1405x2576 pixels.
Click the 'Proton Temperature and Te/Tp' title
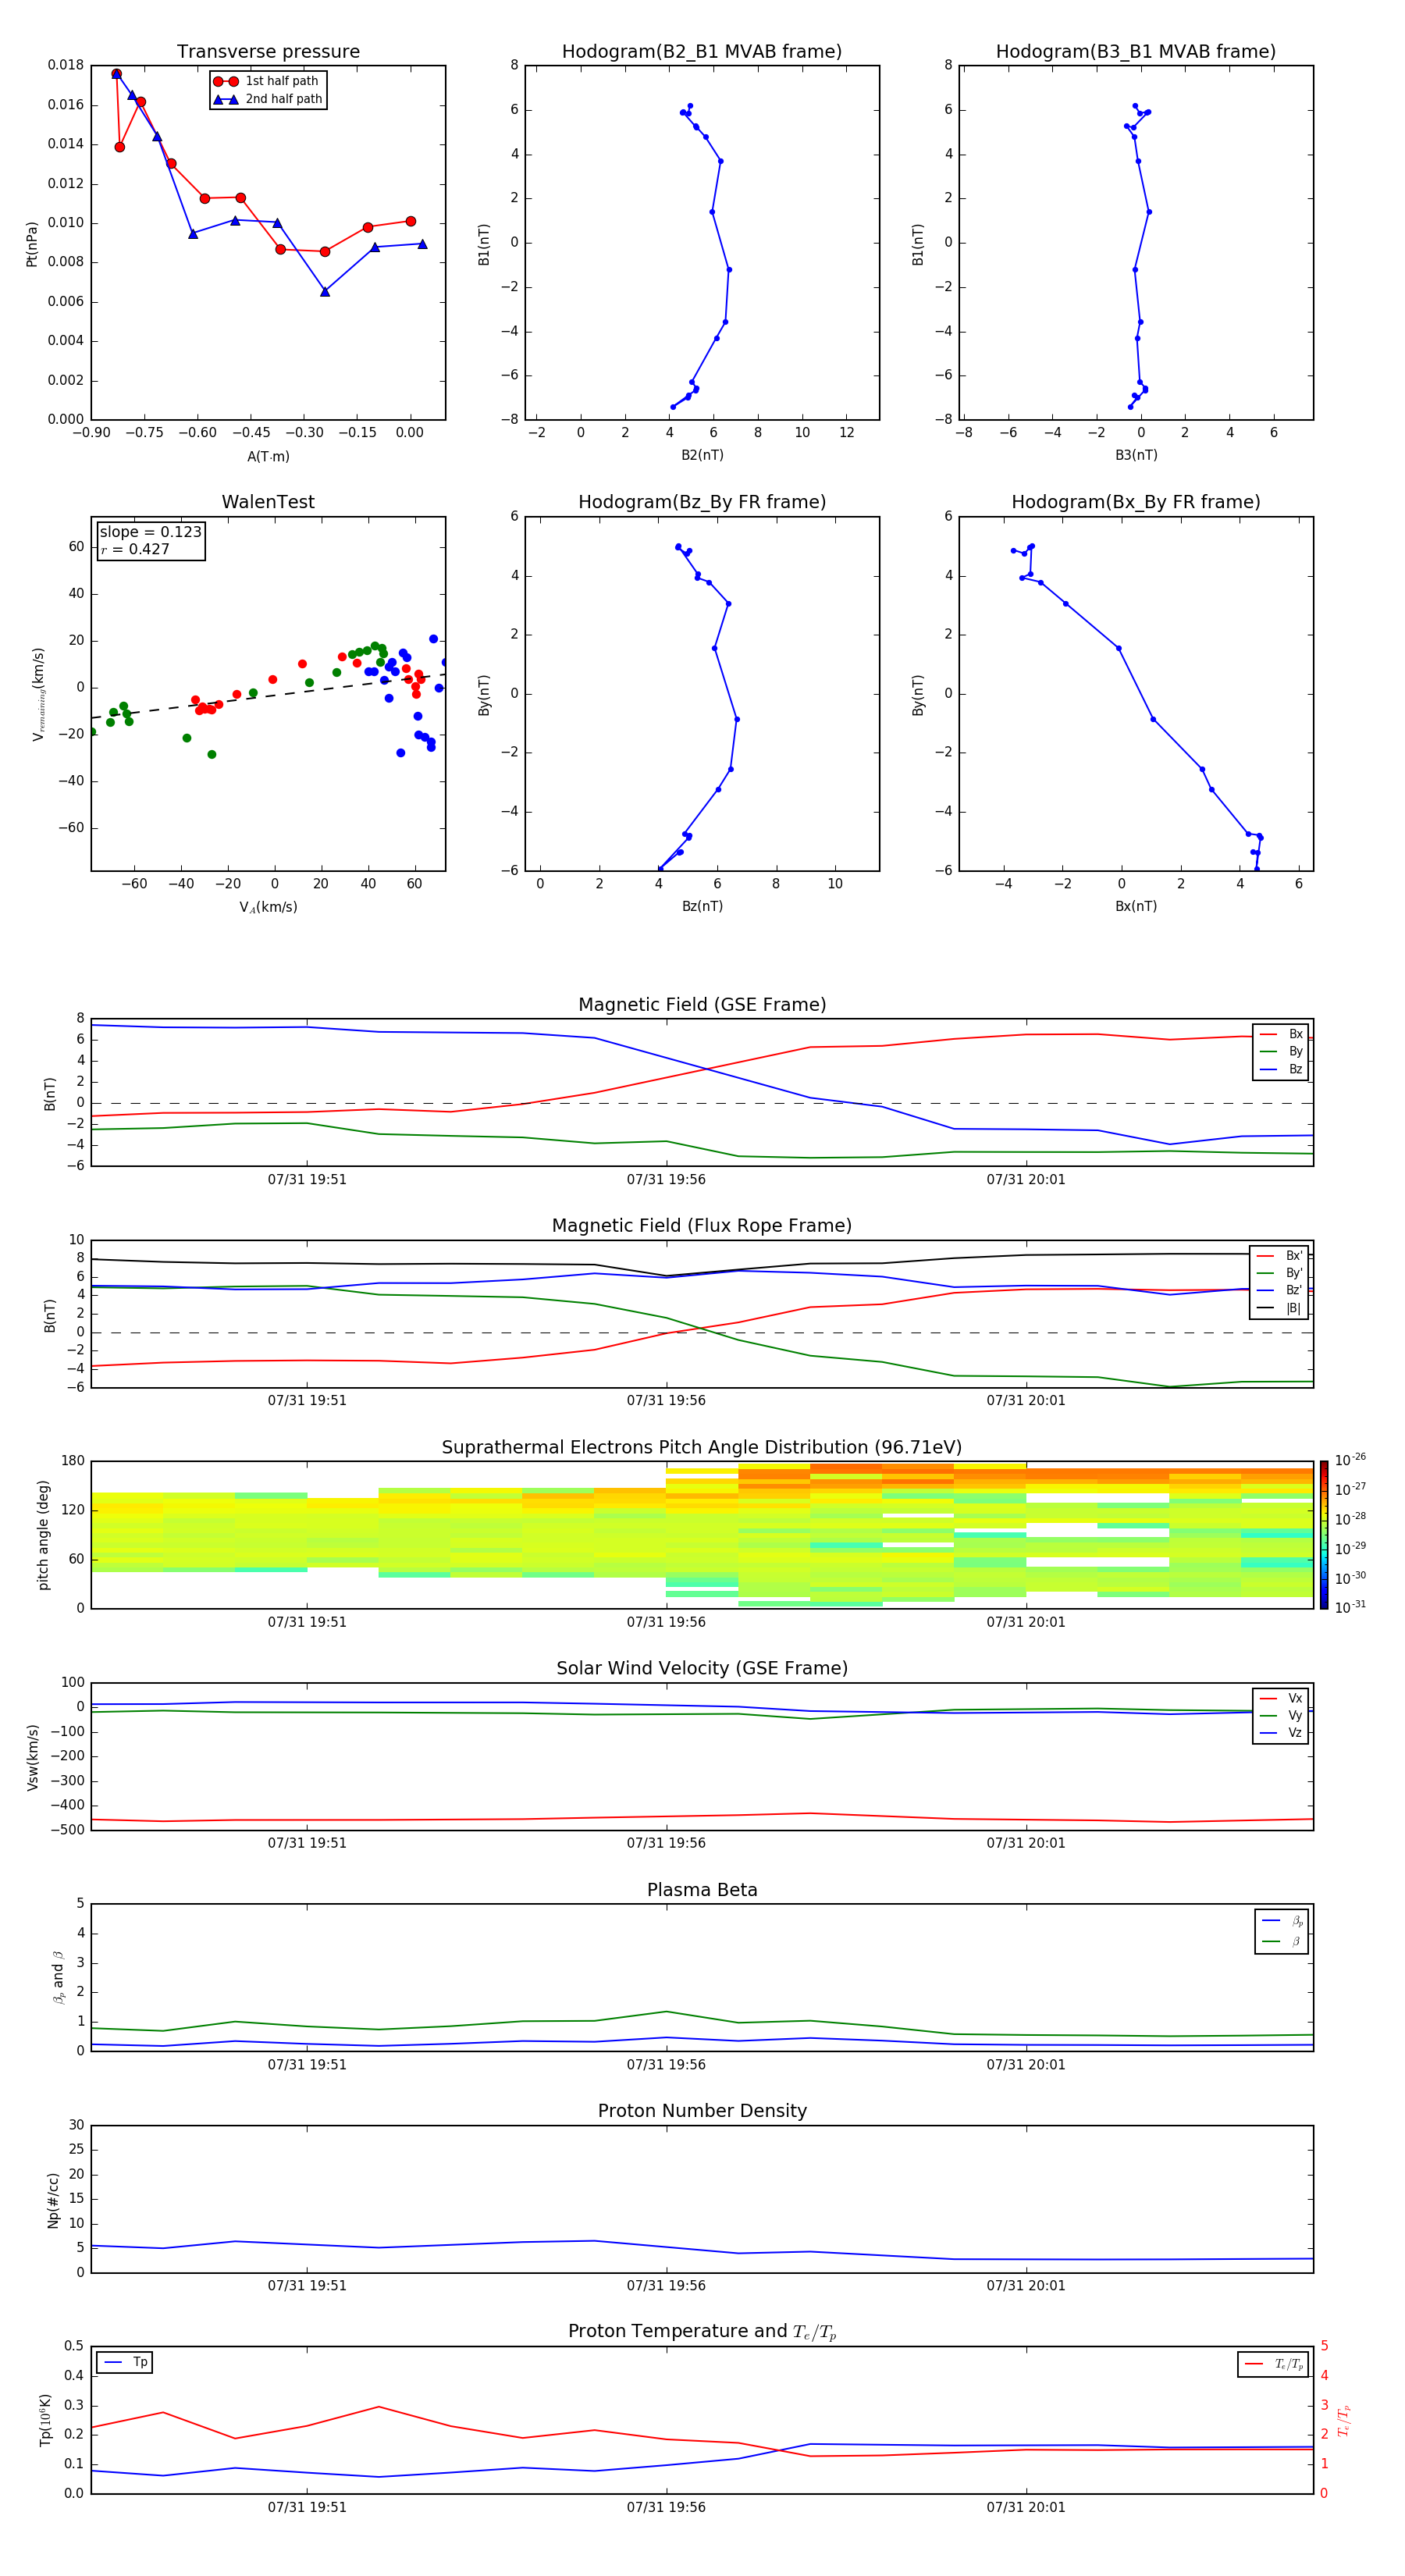[x=702, y=2332]
